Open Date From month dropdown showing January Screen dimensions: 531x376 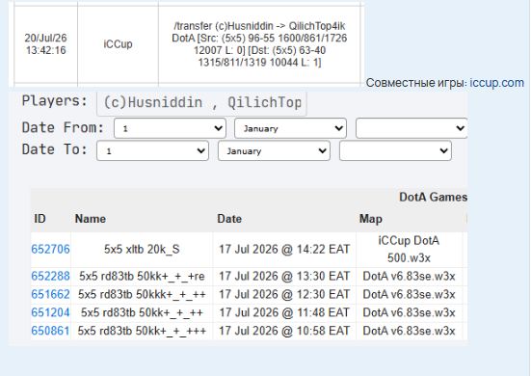click(x=291, y=128)
